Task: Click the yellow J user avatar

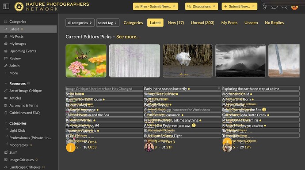Action: [71, 148]
